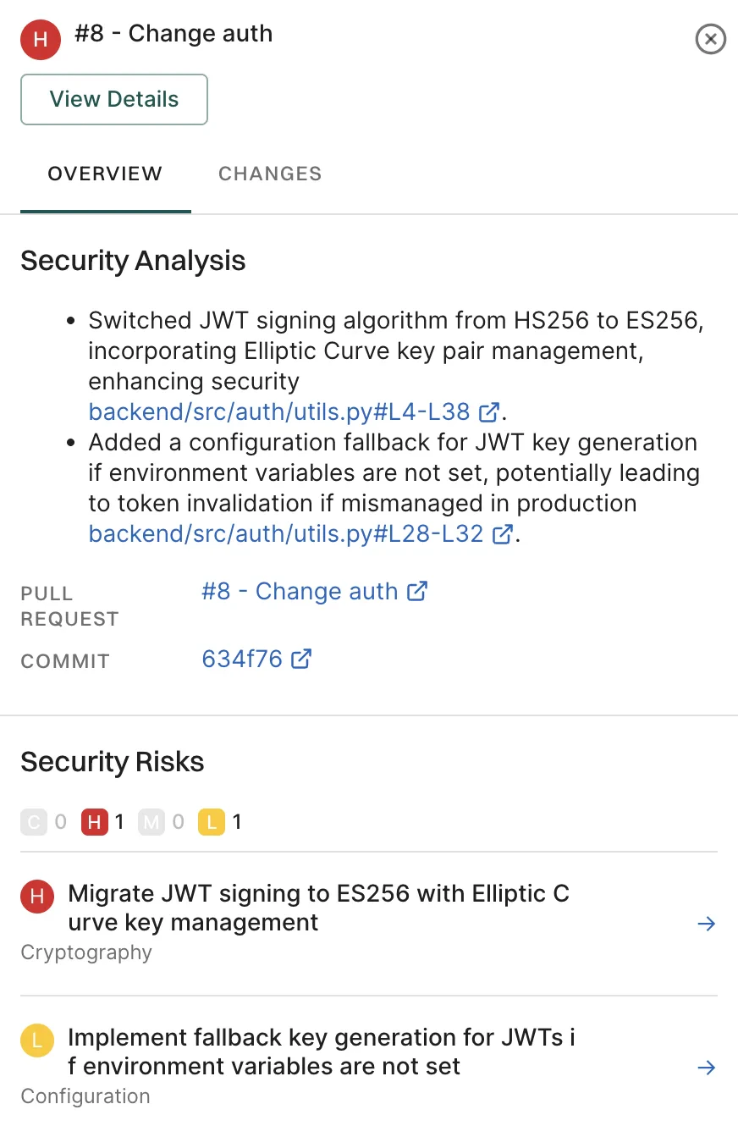738x1126 pixels.
Task: Expand the fallback key generation risk via its arrow
Action: click(x=706, y=1068)
